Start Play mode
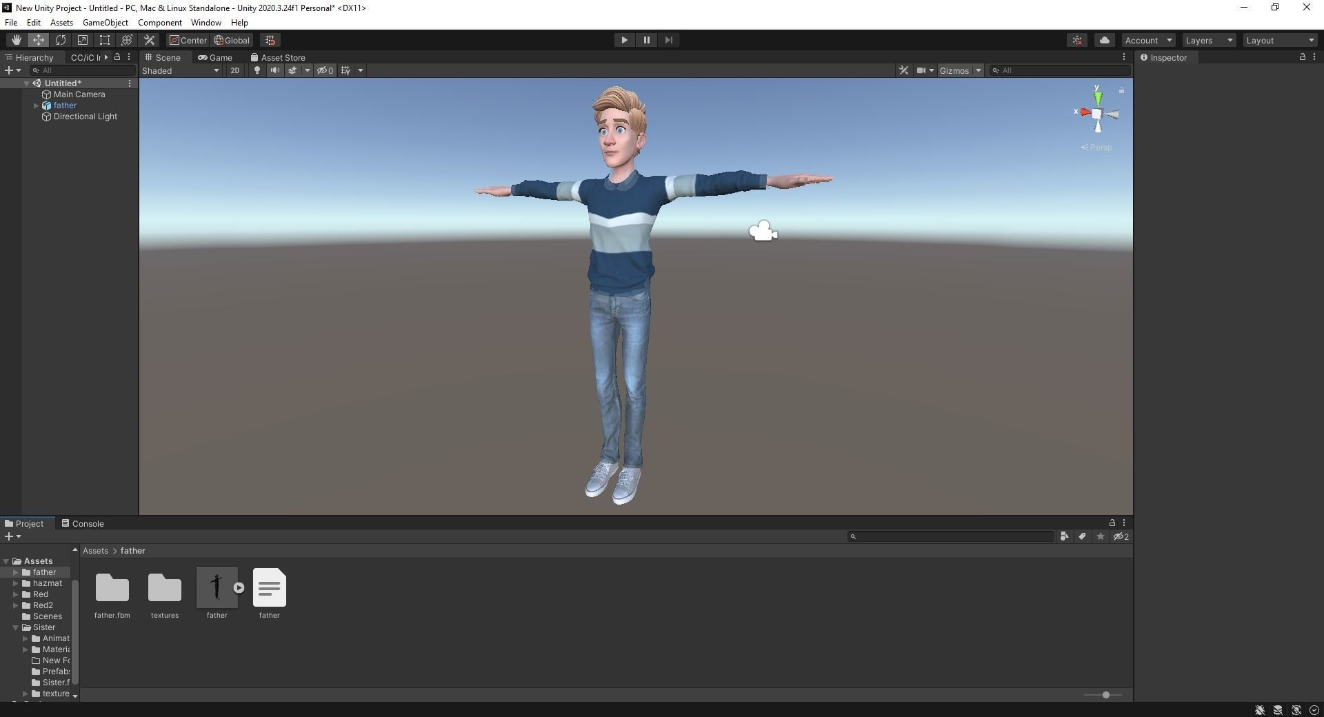This screenshot has height=717, width=1324. point(624,40)
